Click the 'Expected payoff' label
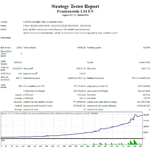The width and height of the screenshot is (151, 151). [30, 74]
